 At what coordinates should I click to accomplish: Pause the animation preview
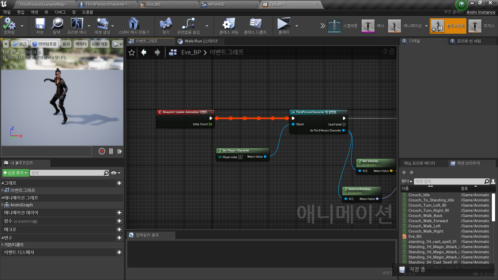[x=111, y=151]
